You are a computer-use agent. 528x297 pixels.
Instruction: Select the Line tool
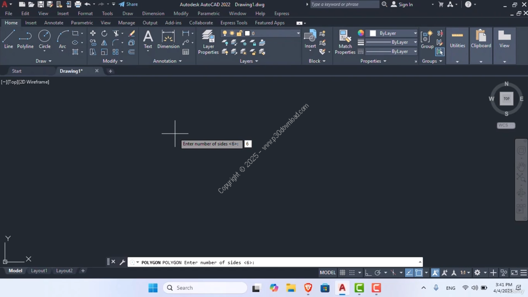pyautogui.click(x=8, y=40)
